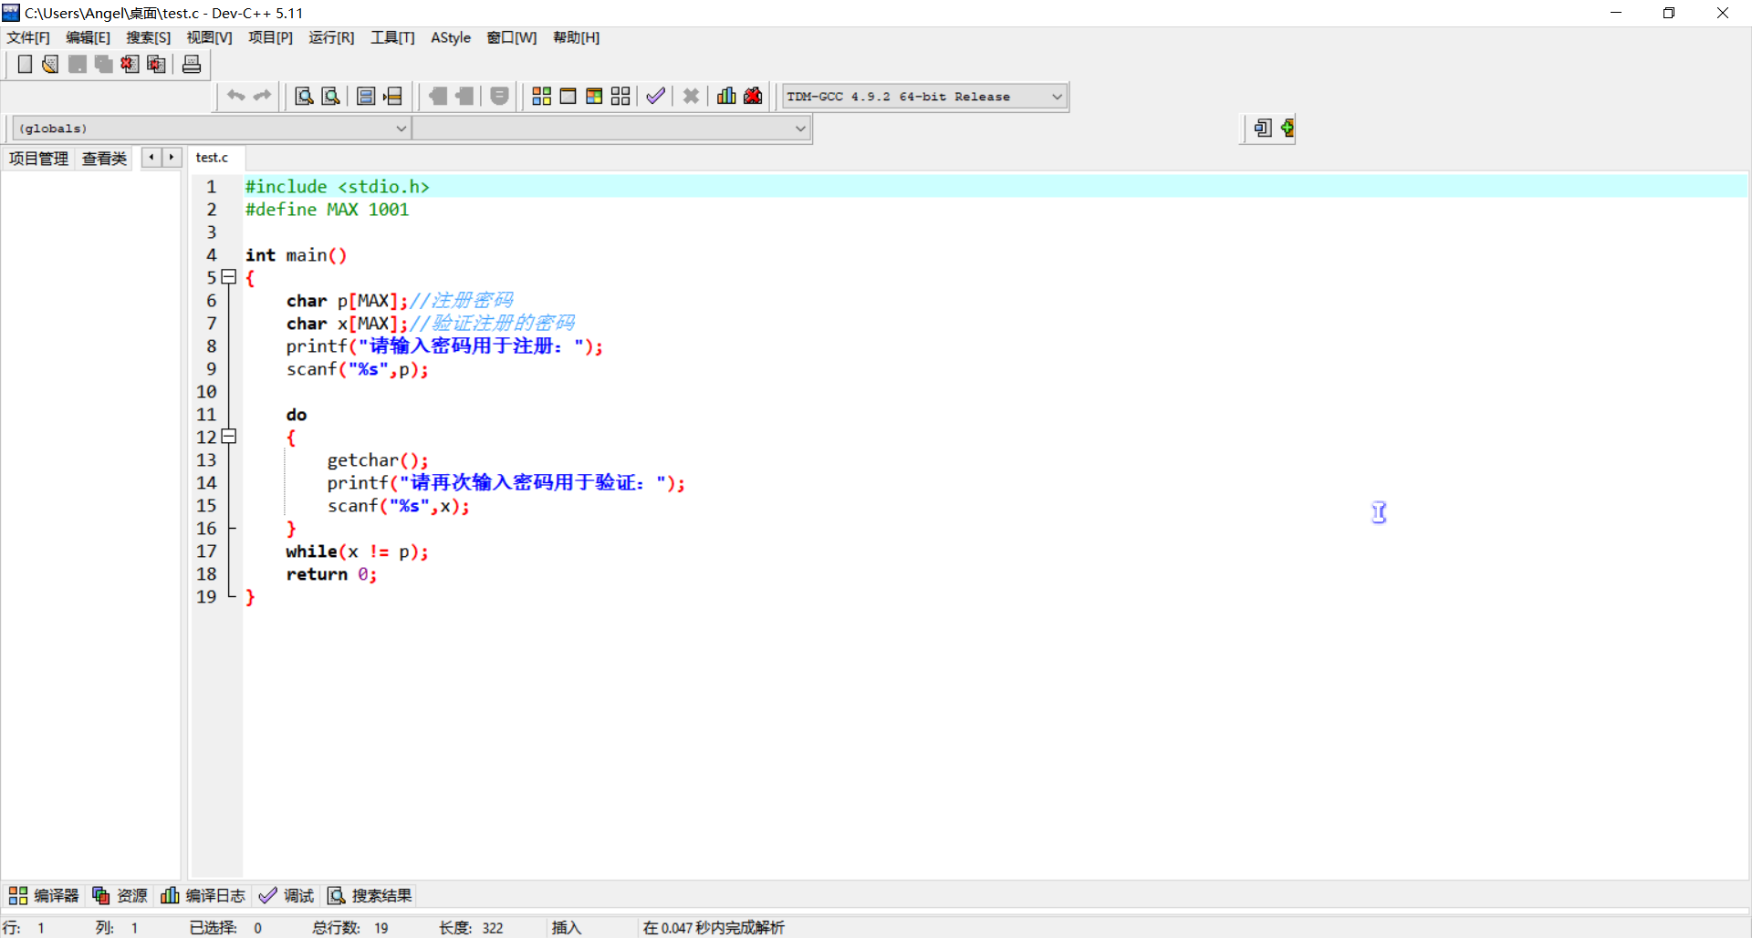Compile and run the program

point(594,96)
